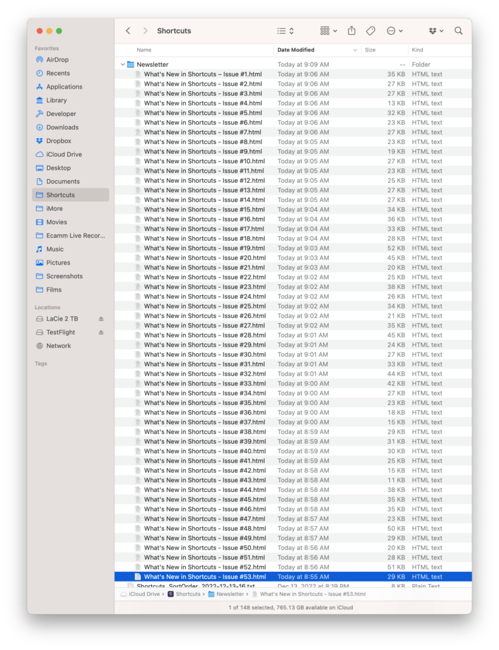Open the group-by options dropdown
The width and height of the screenshot is (499, 650).
[329, 30]
